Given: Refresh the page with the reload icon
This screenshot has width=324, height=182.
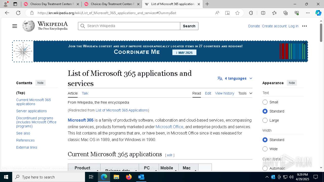Looking at the screenshot, I should click(18, 13).
